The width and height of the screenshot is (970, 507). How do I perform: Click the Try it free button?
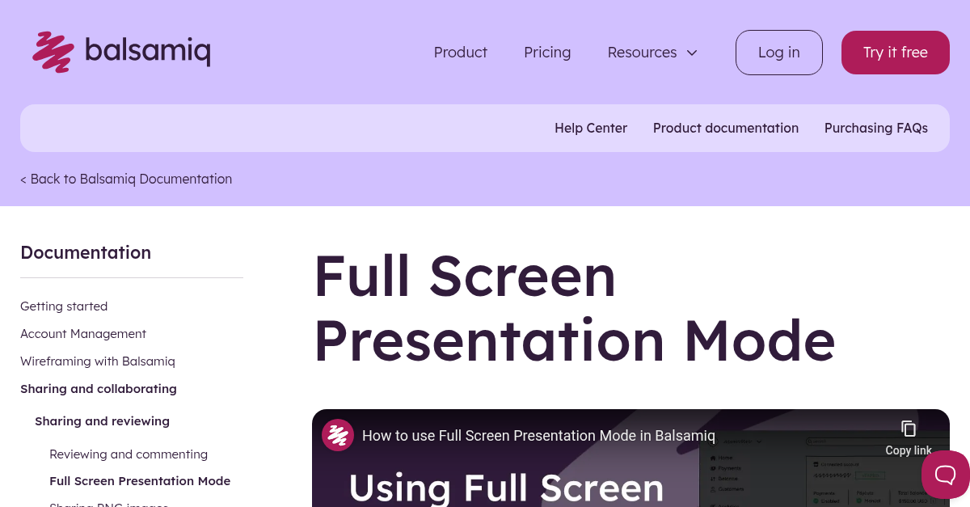coord(895,52)
